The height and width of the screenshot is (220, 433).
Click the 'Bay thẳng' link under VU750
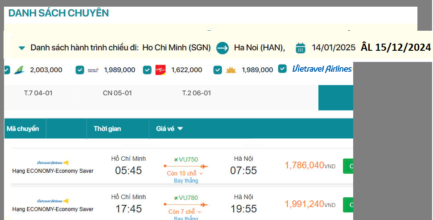[x=186, y=181]
